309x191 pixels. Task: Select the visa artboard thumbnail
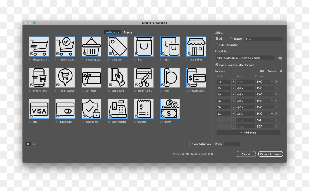point(39,109)
